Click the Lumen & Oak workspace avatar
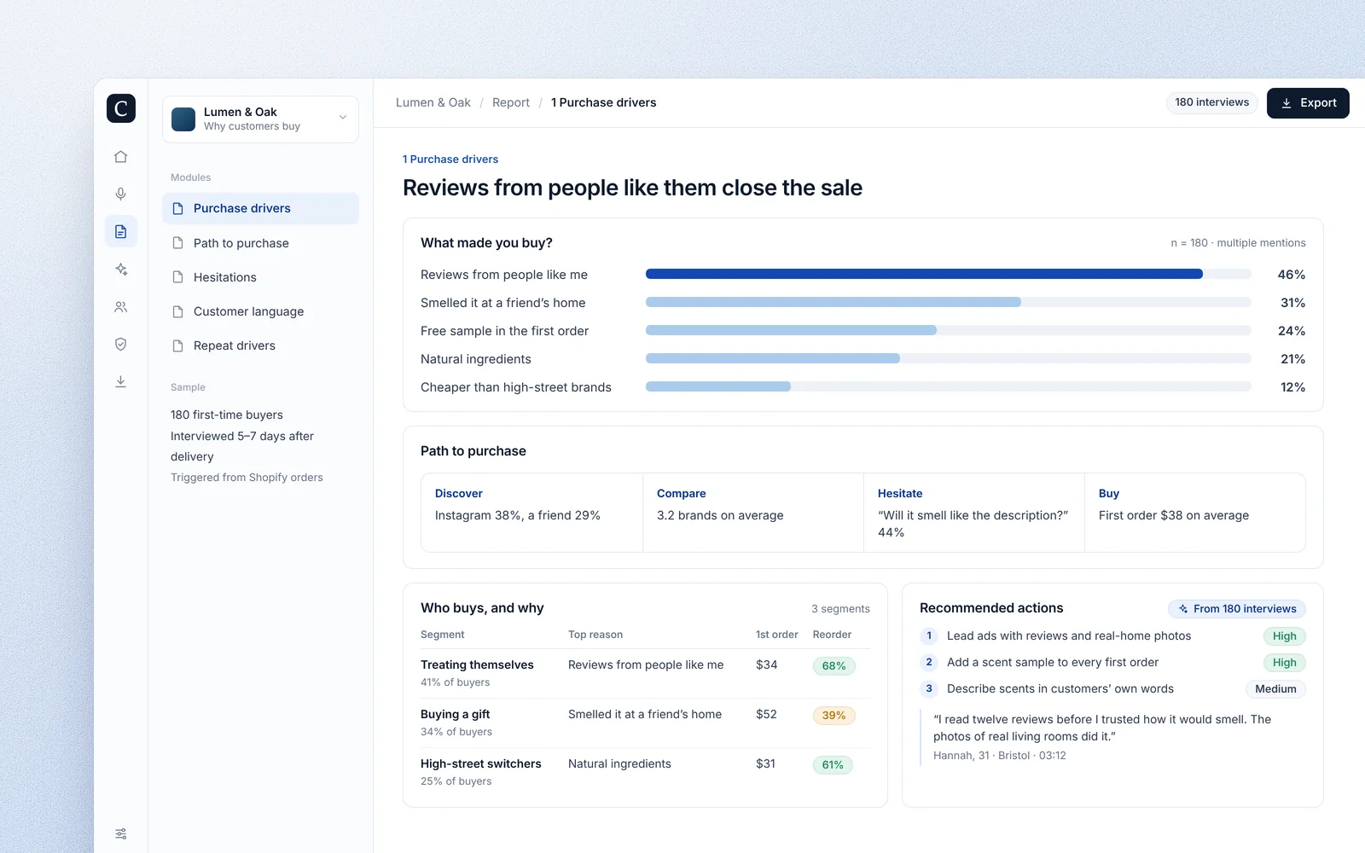 tap(183, 119)
